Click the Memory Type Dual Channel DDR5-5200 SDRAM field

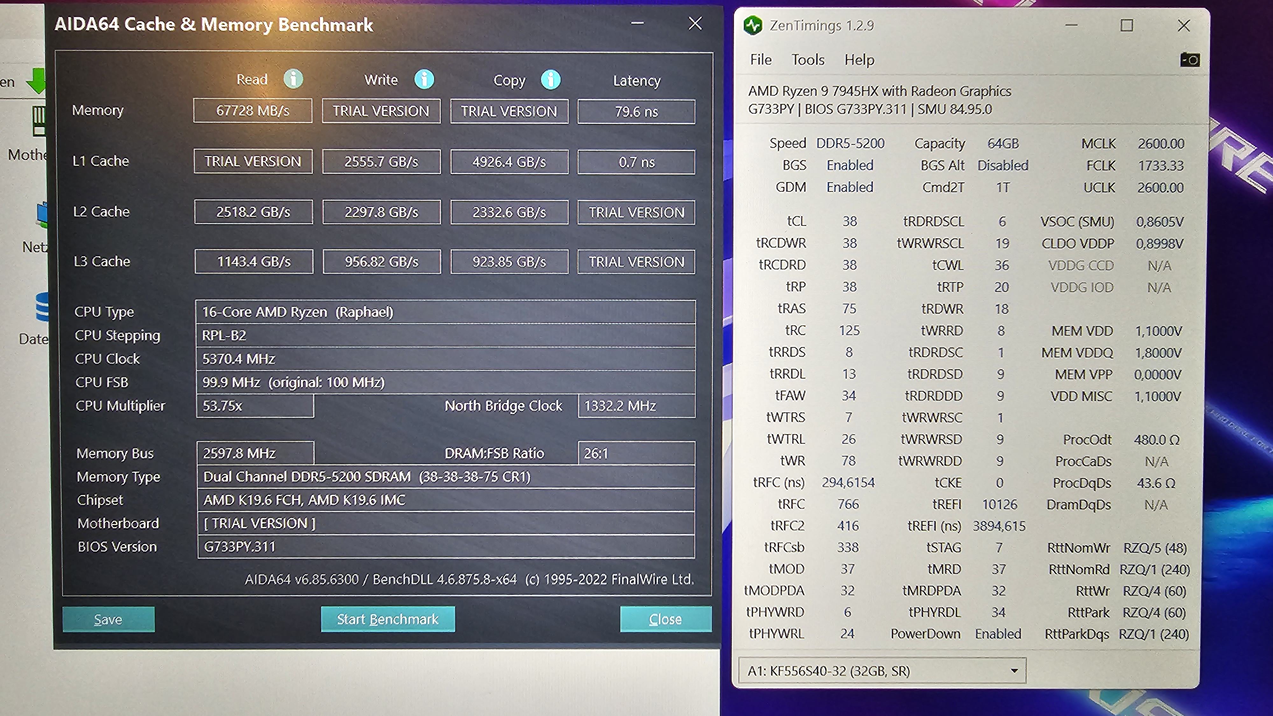(446, 477)
